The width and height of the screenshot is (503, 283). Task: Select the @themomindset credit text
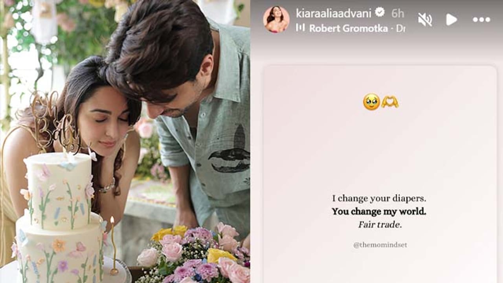380,245
